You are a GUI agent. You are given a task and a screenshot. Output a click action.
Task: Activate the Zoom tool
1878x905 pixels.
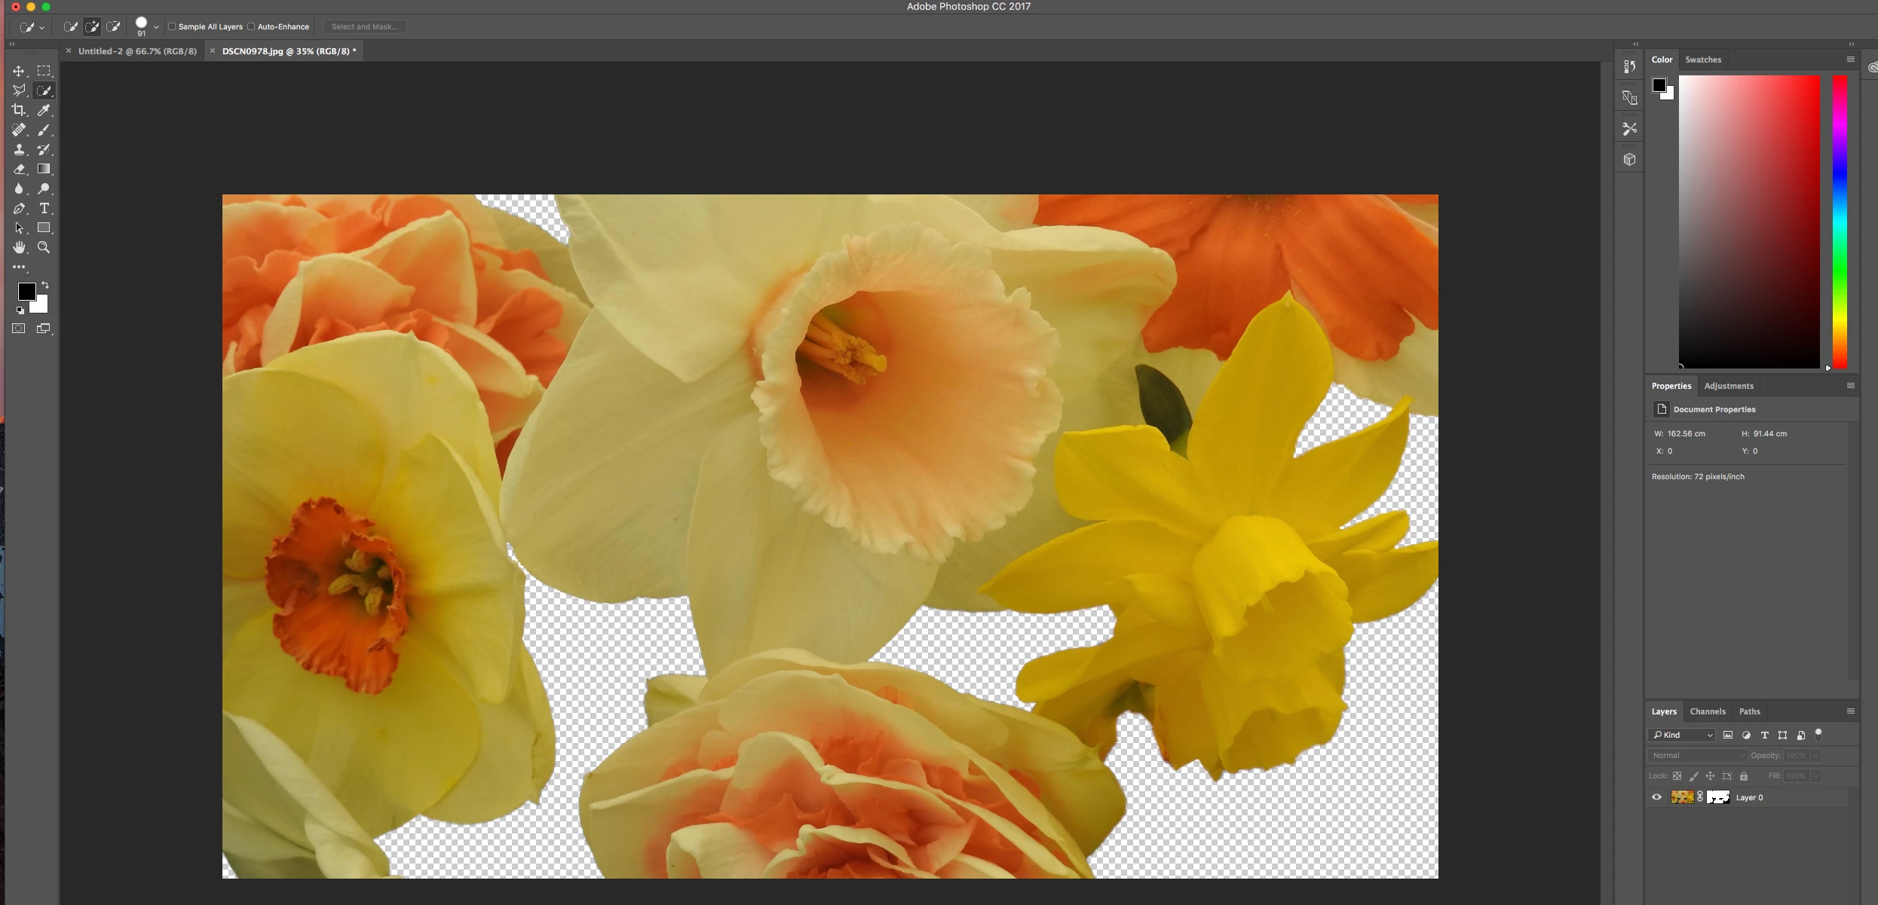(44, 247)
